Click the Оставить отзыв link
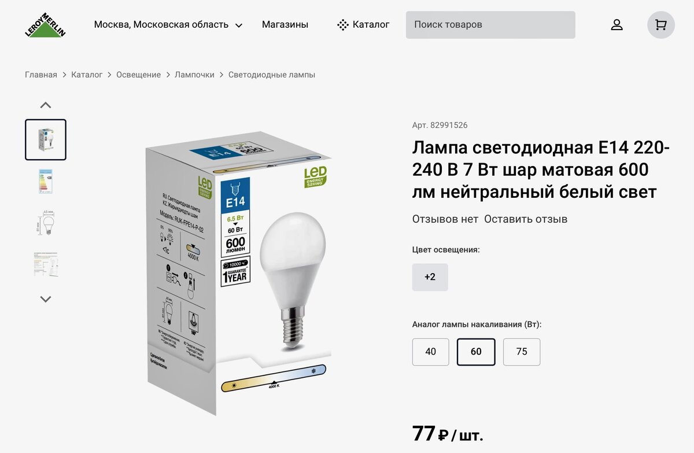694x453 pixels. (526, 219)
